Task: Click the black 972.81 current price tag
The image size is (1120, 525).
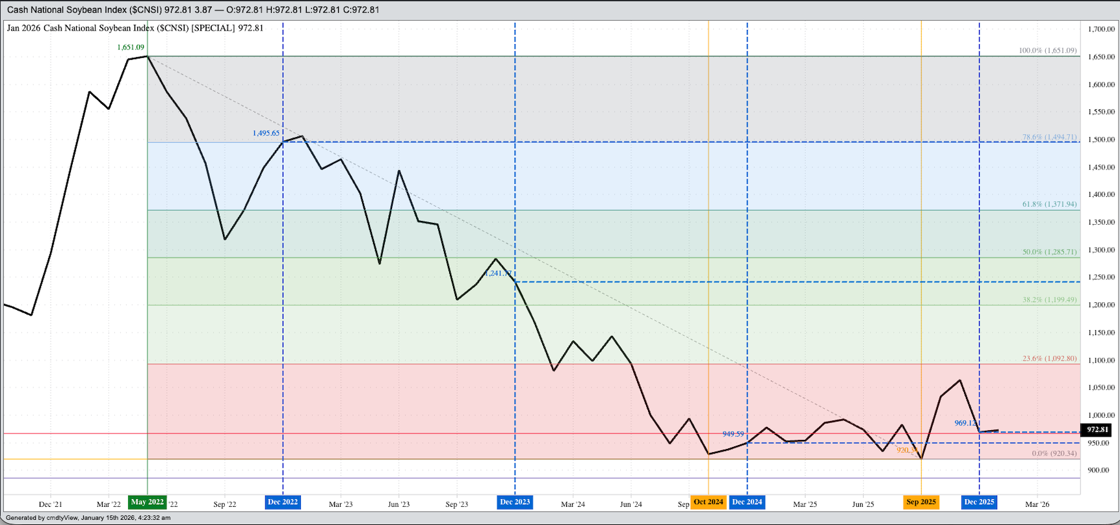Action: [1097, 429]
